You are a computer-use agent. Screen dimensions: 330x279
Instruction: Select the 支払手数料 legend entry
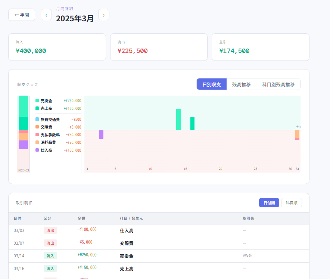50,135
